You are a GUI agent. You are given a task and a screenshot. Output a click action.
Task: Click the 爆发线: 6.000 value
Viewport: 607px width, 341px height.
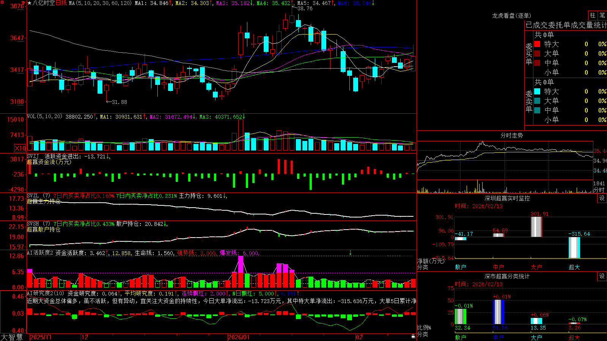coord(239,253)
